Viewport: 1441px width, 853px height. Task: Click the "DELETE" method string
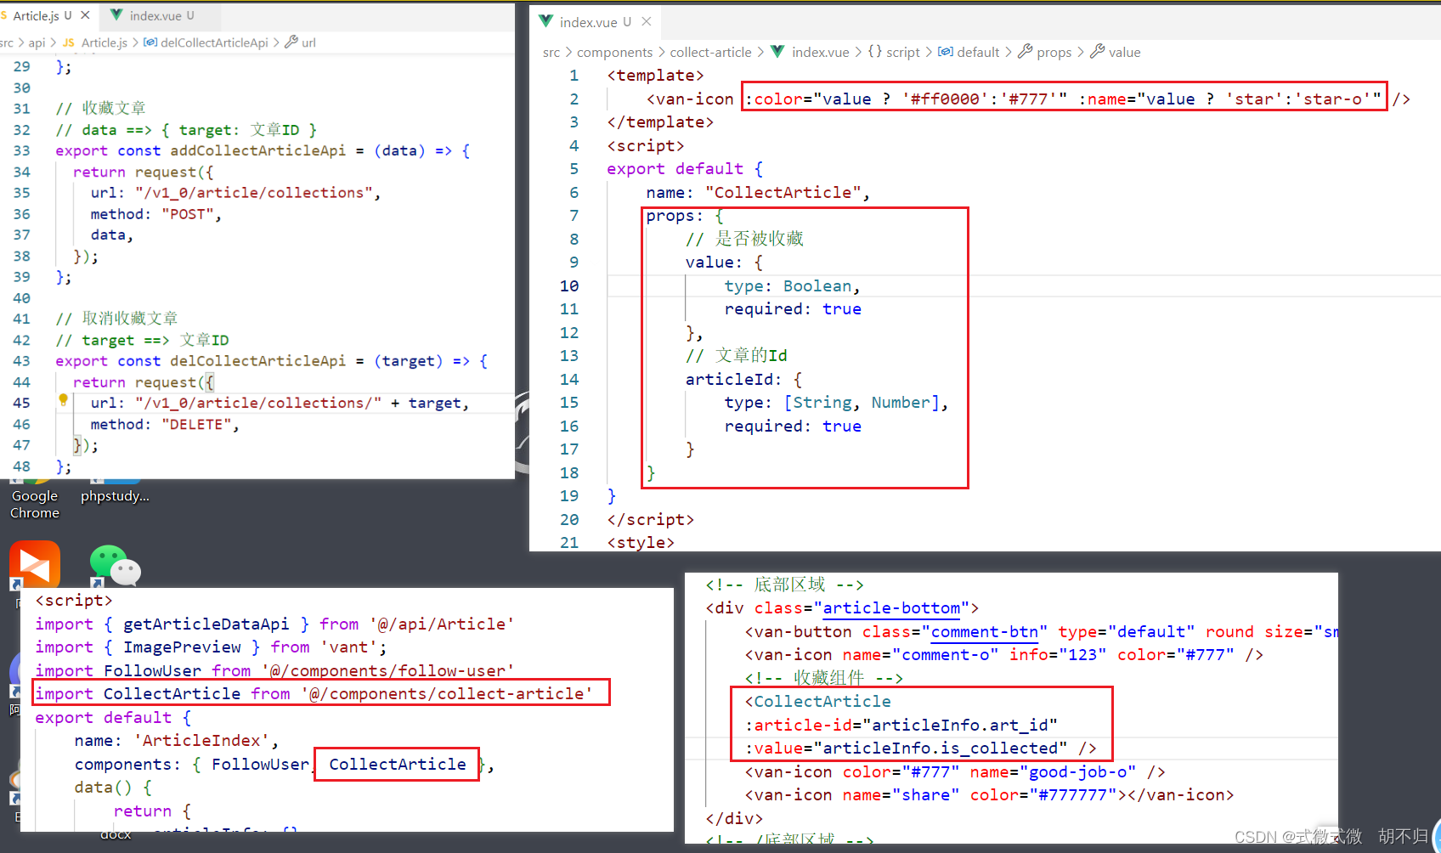point(197,424)
